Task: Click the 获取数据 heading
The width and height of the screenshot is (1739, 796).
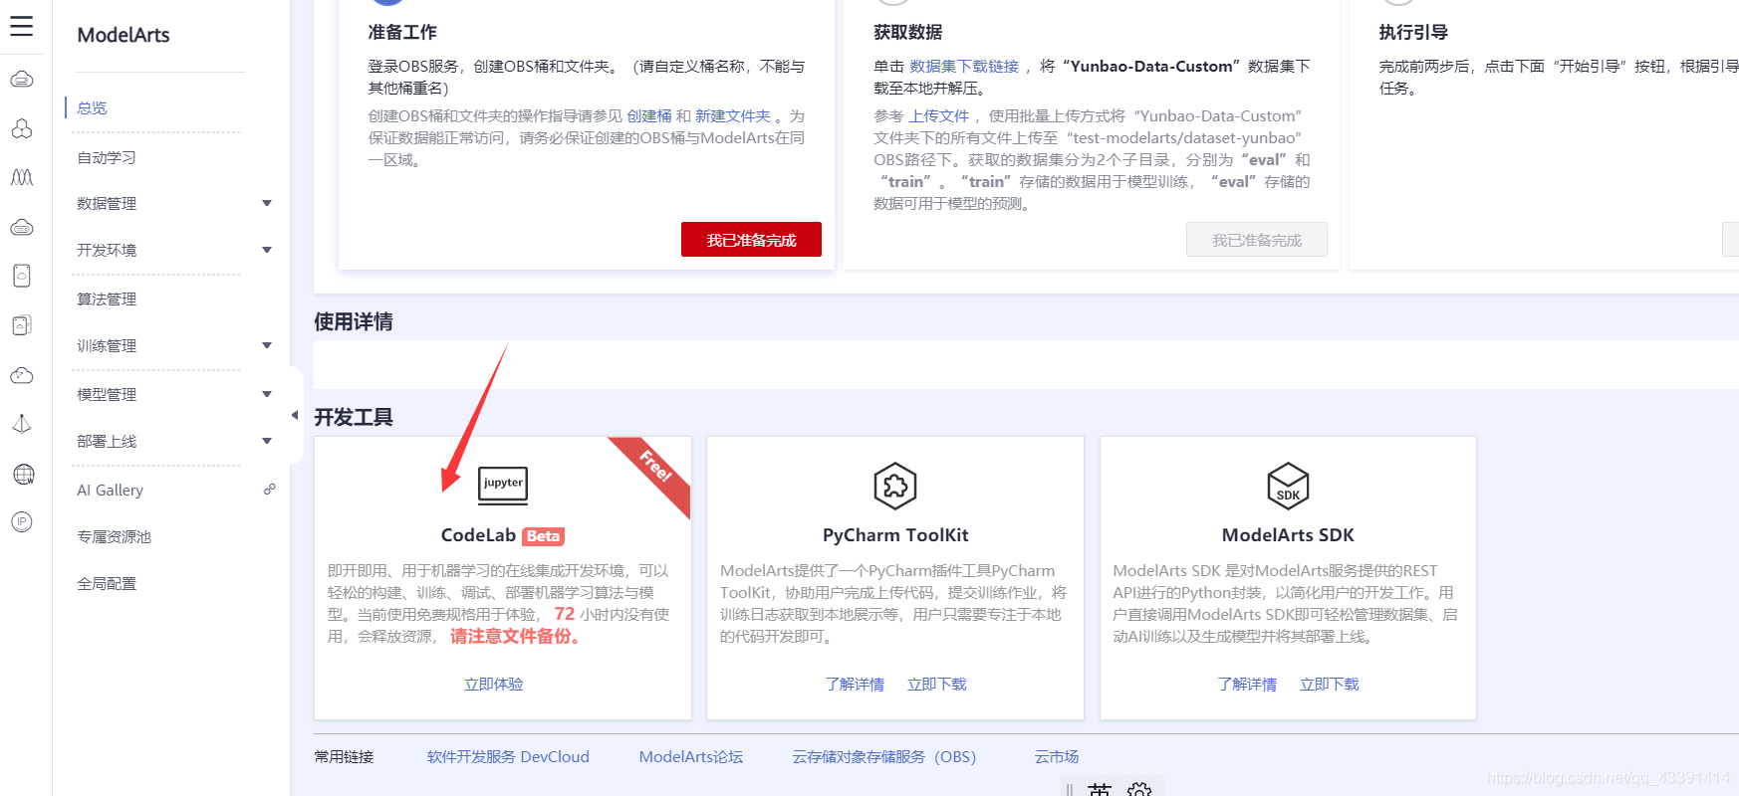Action: (907, 32)
